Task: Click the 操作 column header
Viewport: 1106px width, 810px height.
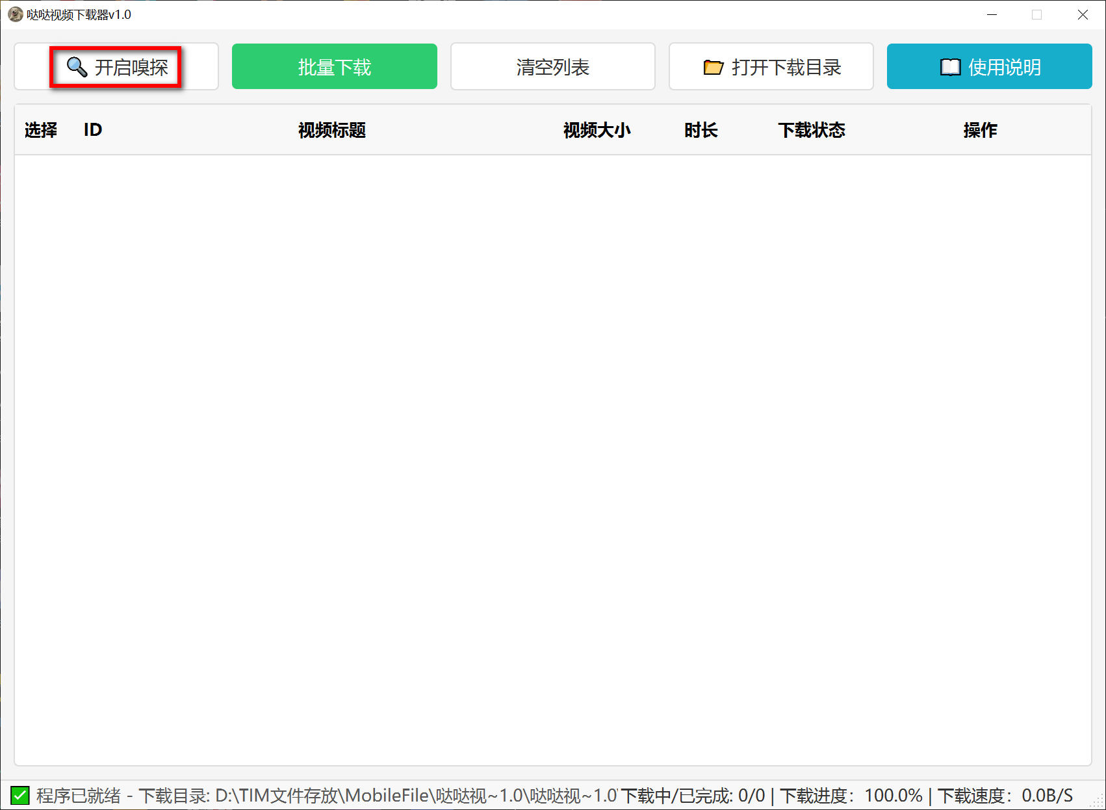Action: pyautogui.click(x=981, y=130)
